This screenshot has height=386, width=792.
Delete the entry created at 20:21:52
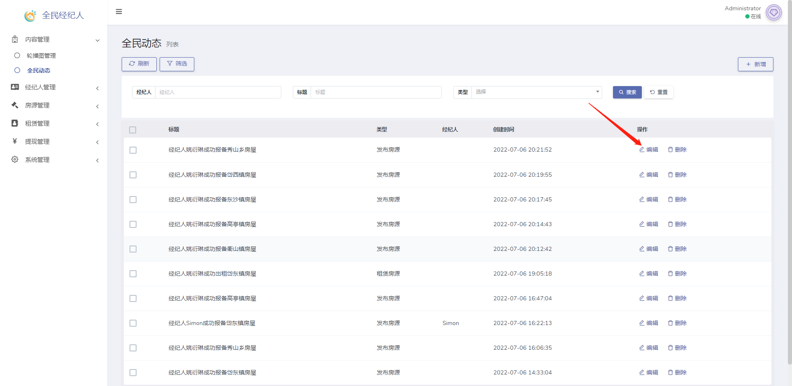click(x=677, y=150)
